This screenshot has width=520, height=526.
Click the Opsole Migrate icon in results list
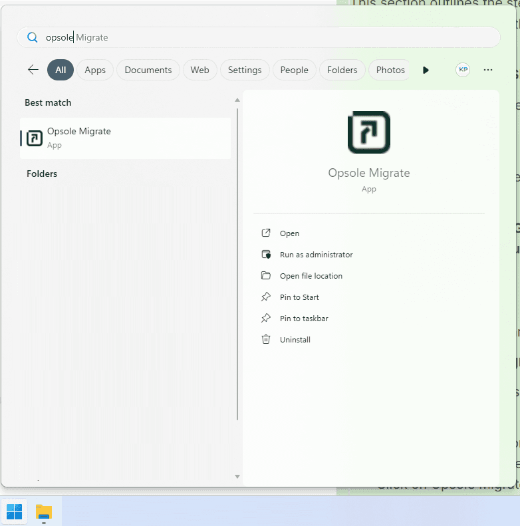click(35, 138)
